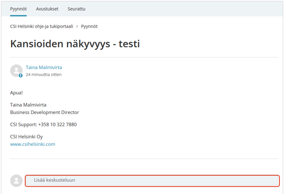
Task: Click the "Apua!" message text
Action: tap(16, 93)
